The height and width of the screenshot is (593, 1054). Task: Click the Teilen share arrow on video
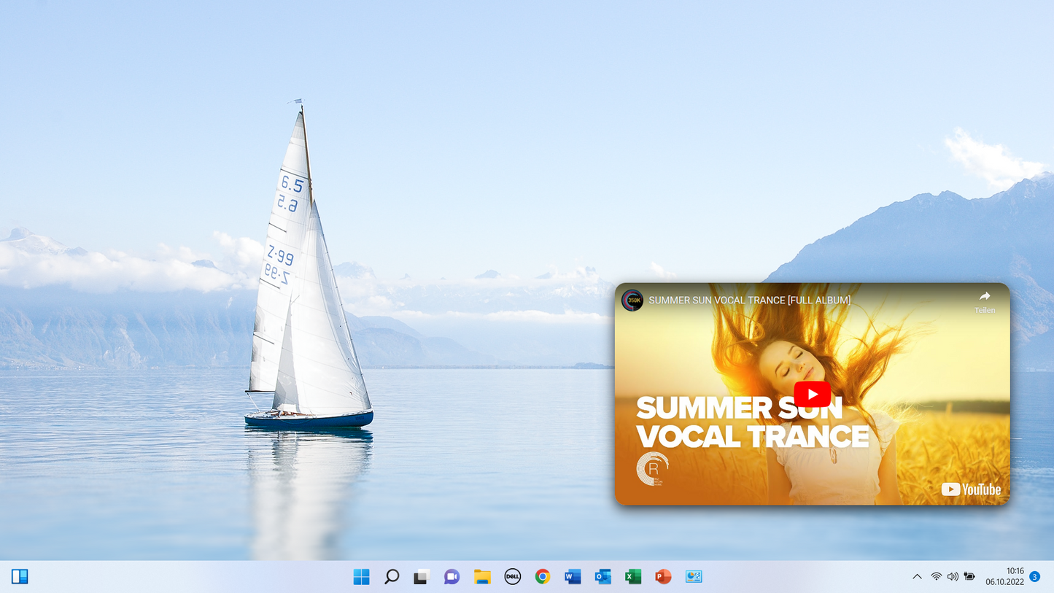(x=984, y=301)
